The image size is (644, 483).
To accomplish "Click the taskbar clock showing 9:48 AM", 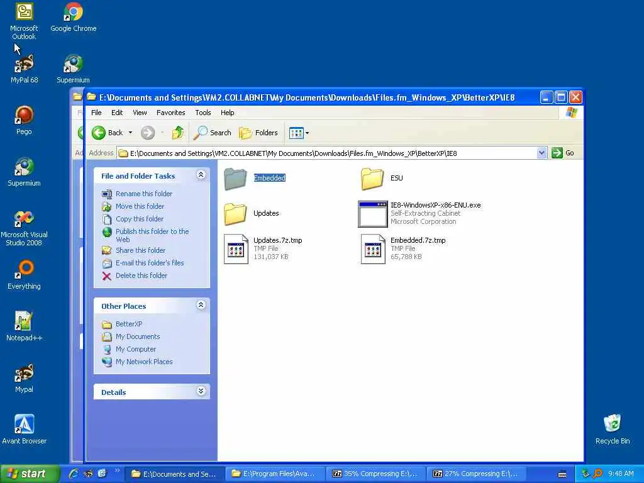I will point(621,474).
